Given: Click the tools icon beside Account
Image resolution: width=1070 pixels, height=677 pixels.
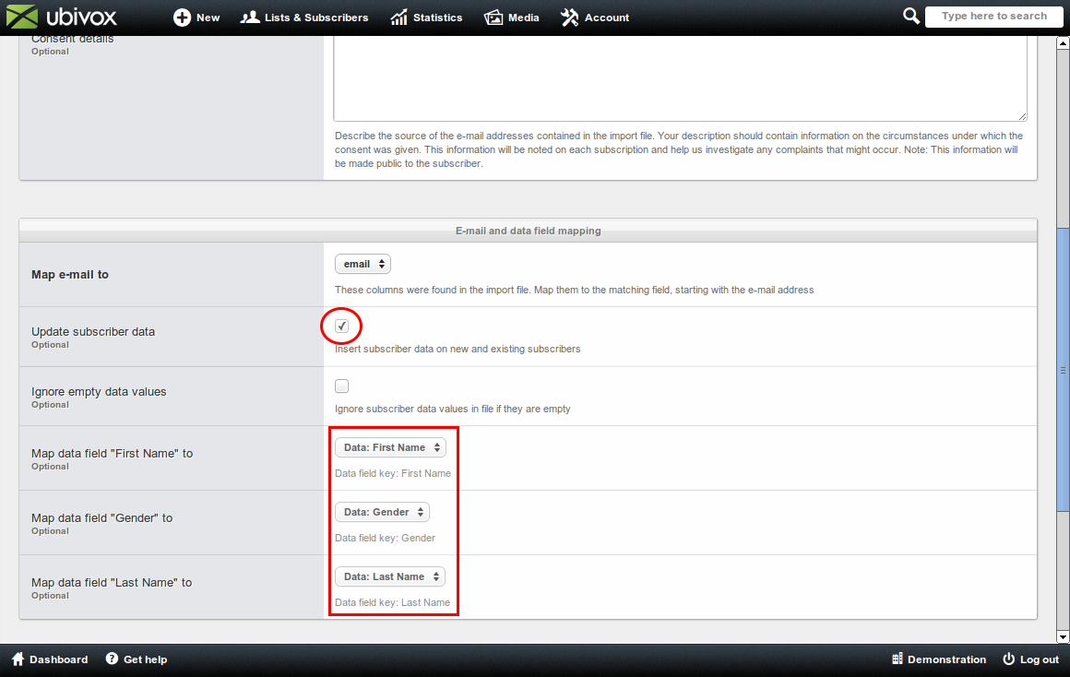Looking at the screenshot, I should 569,17.
